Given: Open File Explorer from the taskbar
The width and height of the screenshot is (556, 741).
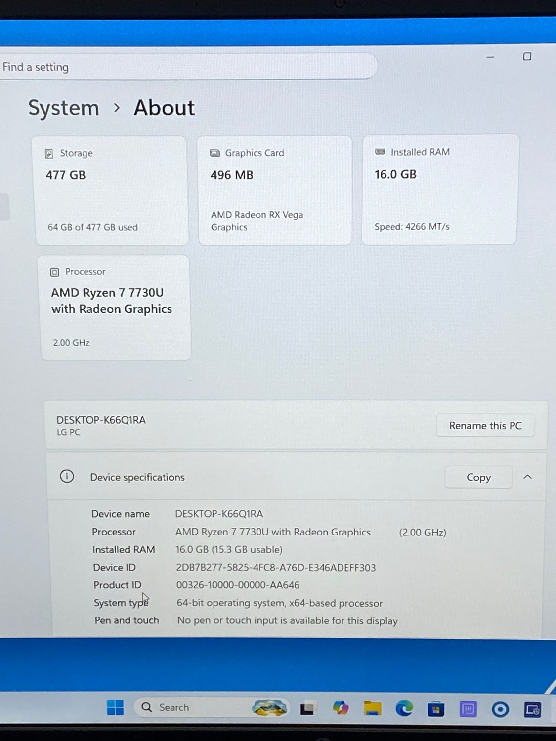Looking at the screenshot, I should tap(372, 709).
